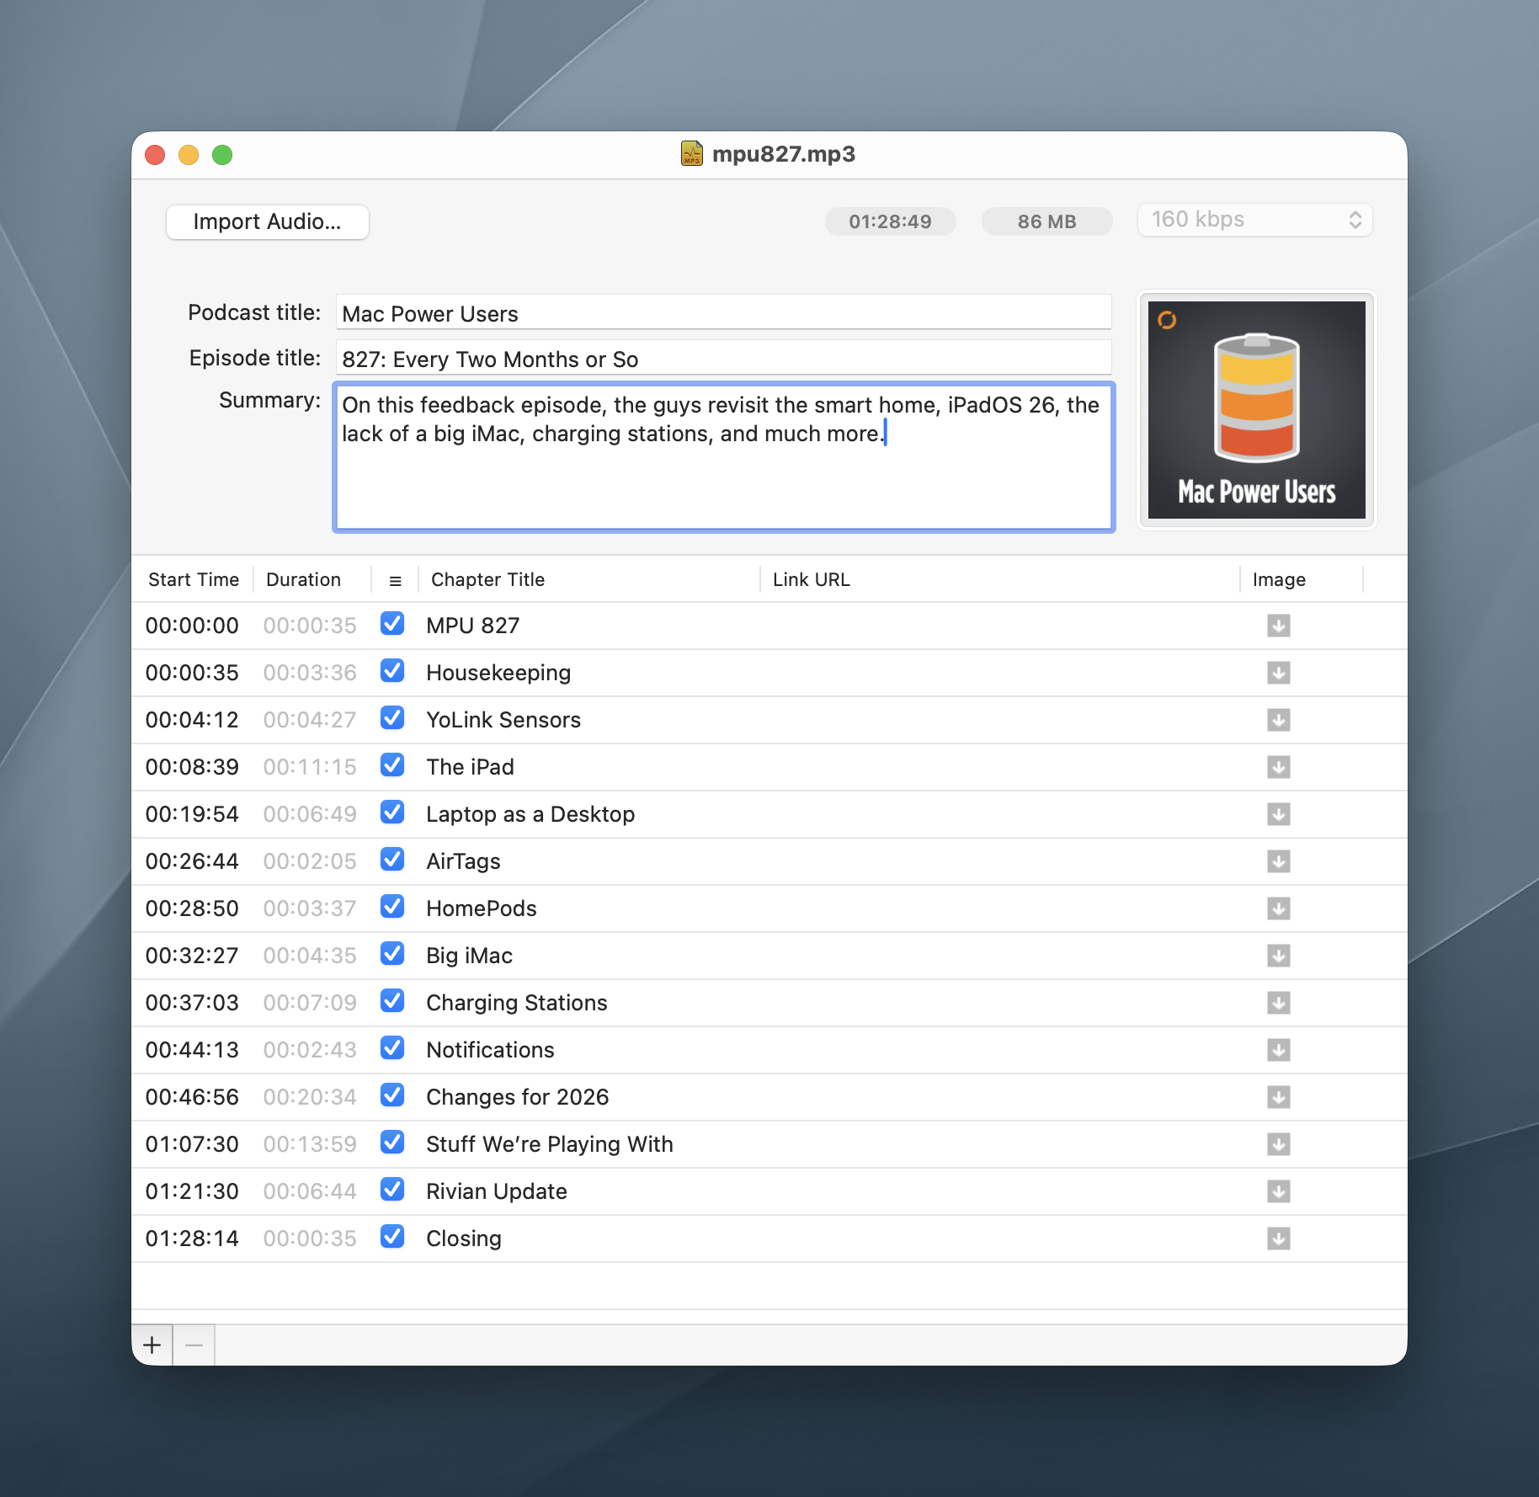Select the Housekeeping chapter title

pyautogui.click(x=498, y=673)
